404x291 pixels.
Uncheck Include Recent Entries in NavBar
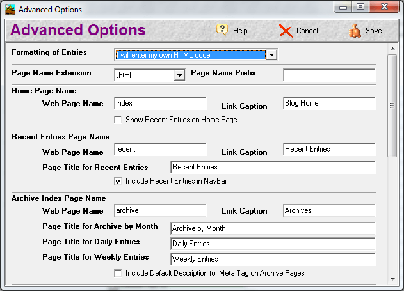coord(118,181)
